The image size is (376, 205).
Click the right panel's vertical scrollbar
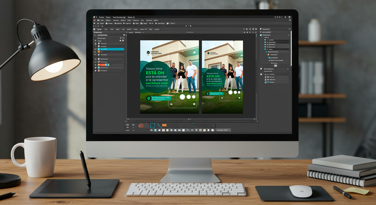[291, 48]
